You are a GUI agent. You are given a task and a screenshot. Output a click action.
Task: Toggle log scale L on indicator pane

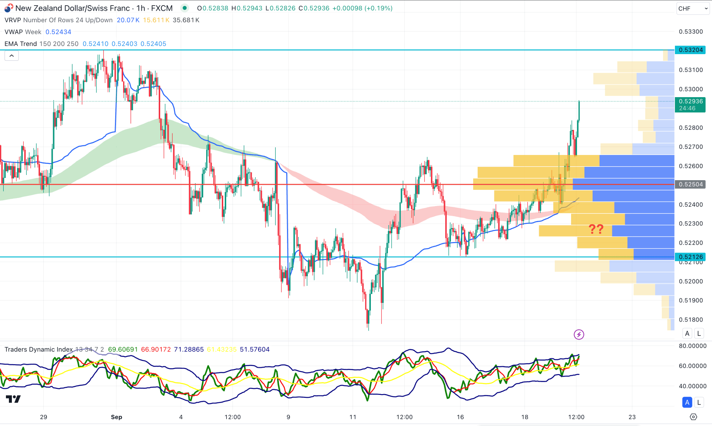(699, 402)
